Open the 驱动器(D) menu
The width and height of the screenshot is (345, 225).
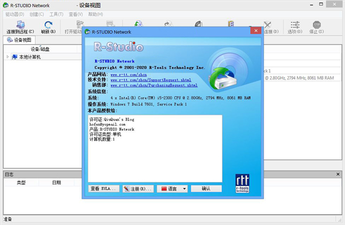[15, 14]
